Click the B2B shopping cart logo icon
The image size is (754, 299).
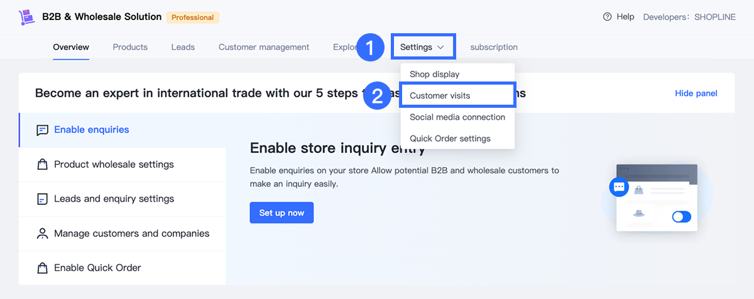click(x=26, y=18)
